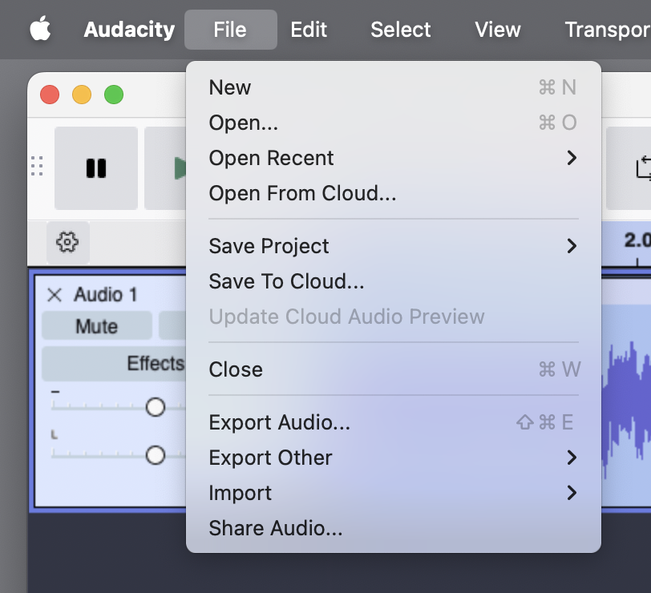Click the Apple menu logo
The width and height of the screenshot is (651, 593).
pyautogui.click(x=40, y=30)
